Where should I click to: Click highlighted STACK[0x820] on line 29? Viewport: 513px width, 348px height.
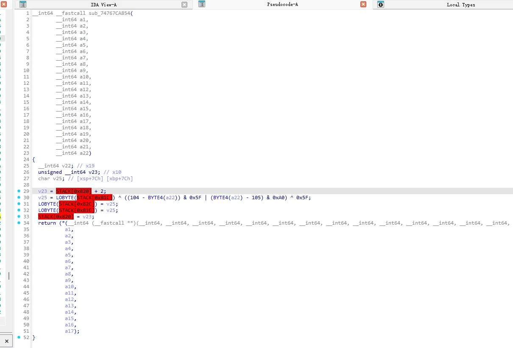[x=74, y=191]
